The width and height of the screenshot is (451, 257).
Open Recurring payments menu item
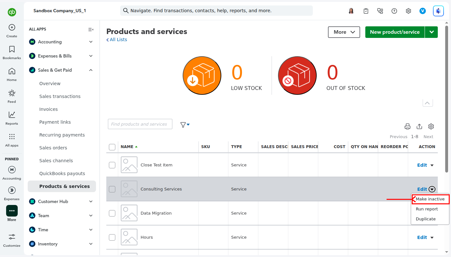click(x=62, y=135)
